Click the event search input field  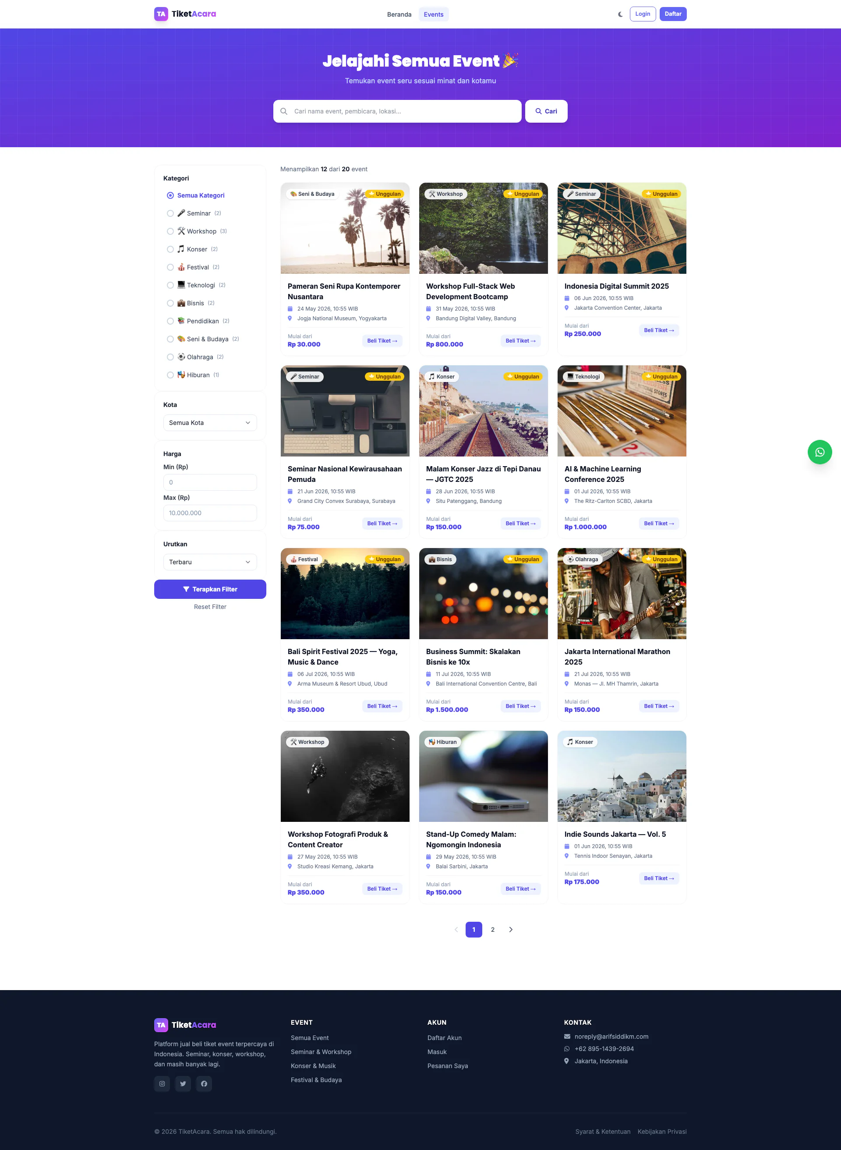click(x=397, y=111)
